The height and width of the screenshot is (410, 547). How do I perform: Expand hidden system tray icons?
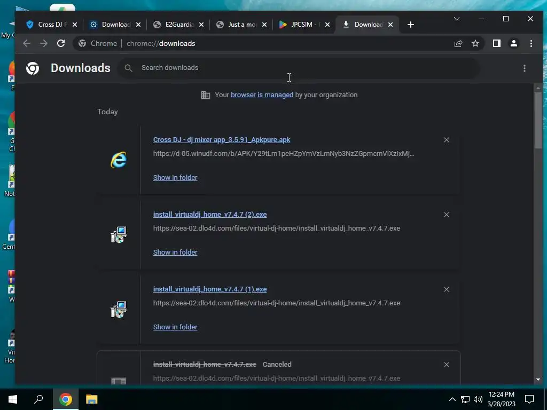pyautogui.click(x=452, y=399)
